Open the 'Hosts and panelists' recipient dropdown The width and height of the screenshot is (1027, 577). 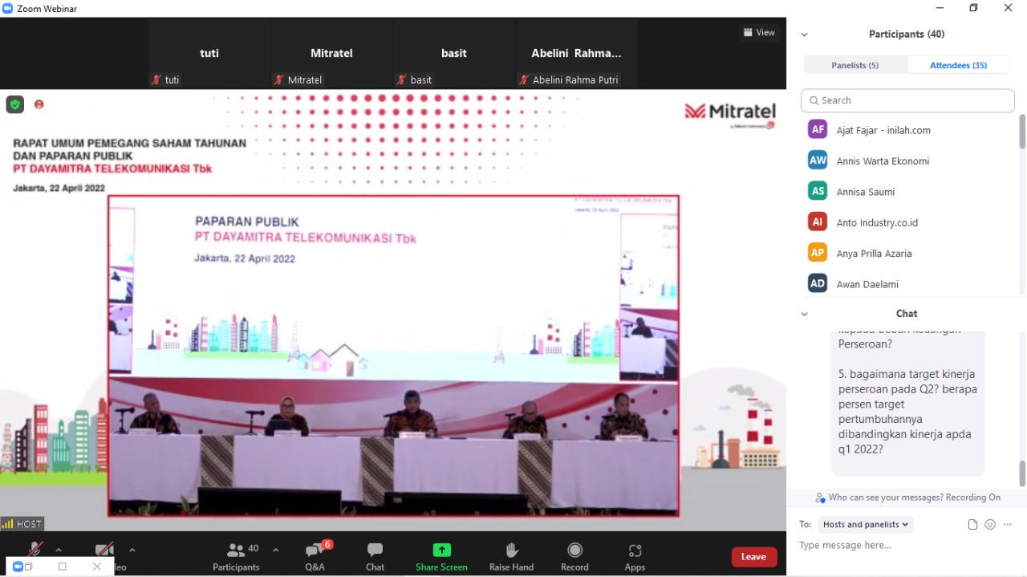coord(866,525)
